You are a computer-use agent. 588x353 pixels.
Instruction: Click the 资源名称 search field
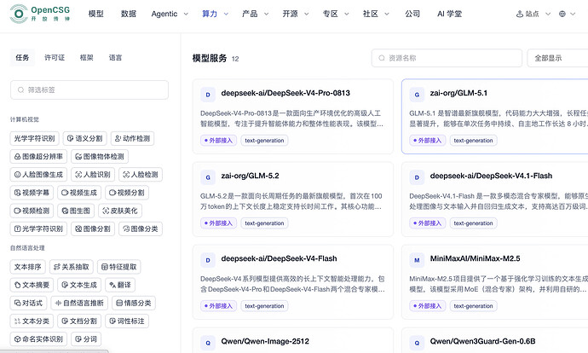coord(447,58)
